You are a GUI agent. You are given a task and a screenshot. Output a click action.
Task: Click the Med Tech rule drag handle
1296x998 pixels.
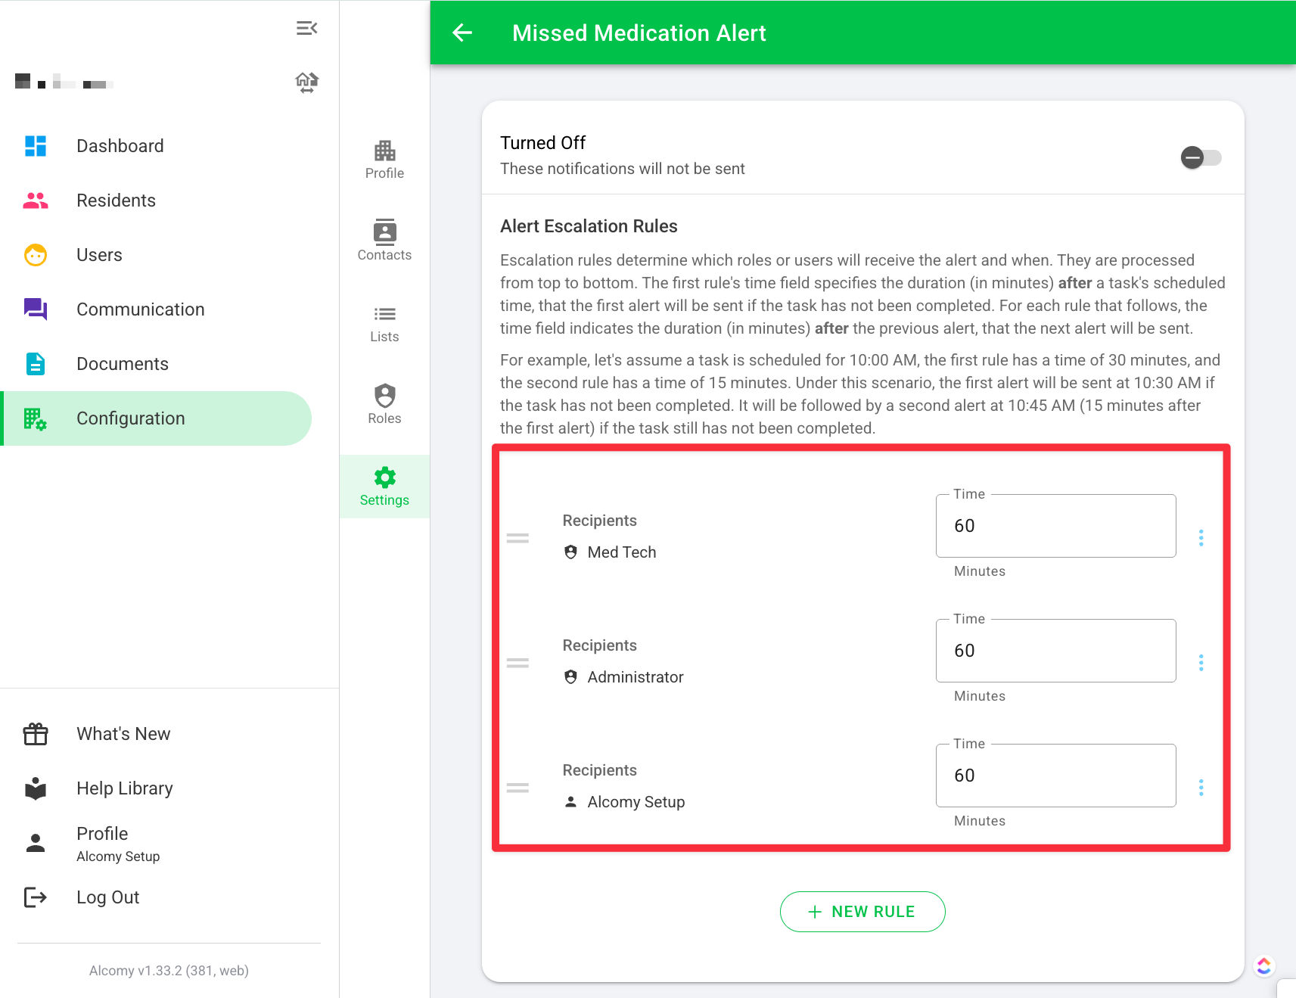click(x=517, y=538)
